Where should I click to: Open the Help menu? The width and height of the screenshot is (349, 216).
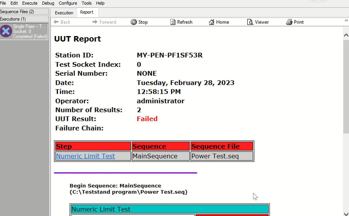pos(100,3)
